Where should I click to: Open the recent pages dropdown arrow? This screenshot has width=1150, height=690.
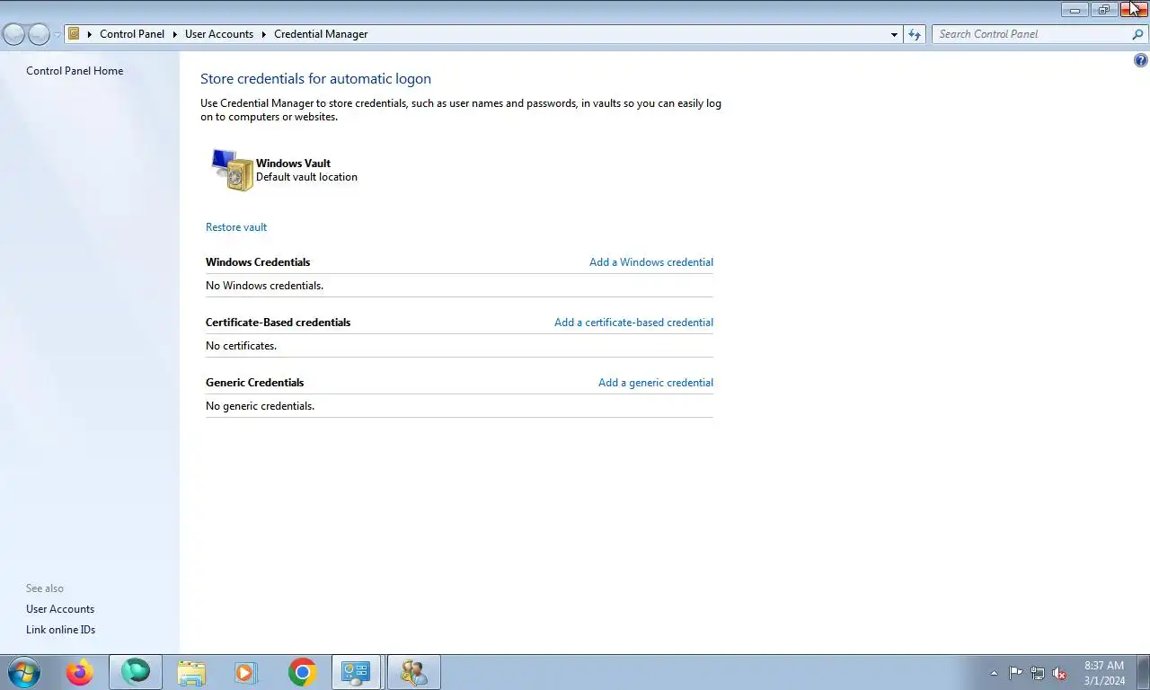click(57, 34)
